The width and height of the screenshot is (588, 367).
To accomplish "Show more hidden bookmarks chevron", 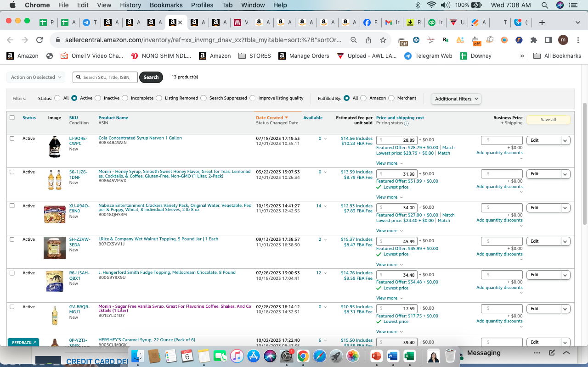I will pos(522,56).
